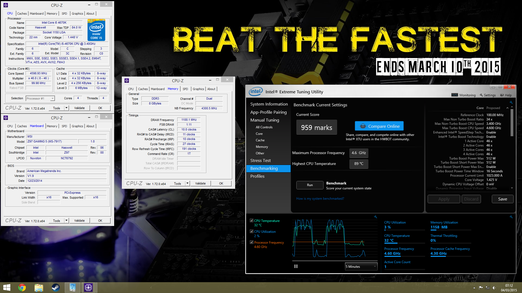Screen dimensions: 522x293
Task: Open XTU Settings wrench icon
Action: click(x=481, y=95)
